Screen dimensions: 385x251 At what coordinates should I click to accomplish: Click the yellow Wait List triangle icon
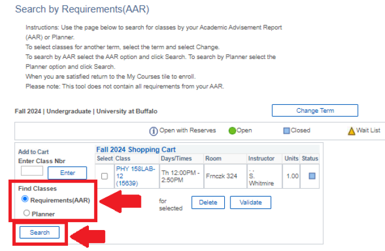351,131
